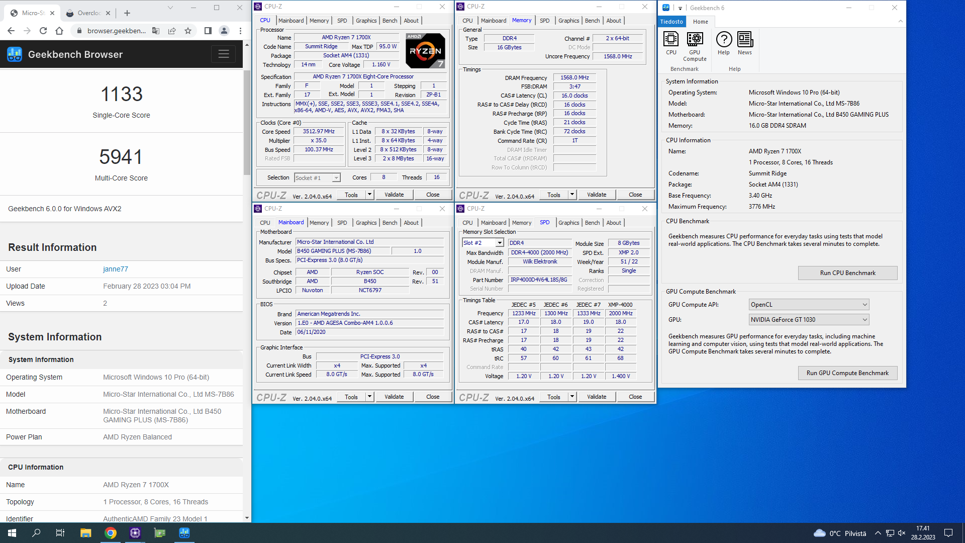Click the Geekbench 6 taskbar icon
Screen dimensions: 965x543
(x=184, y=533)
